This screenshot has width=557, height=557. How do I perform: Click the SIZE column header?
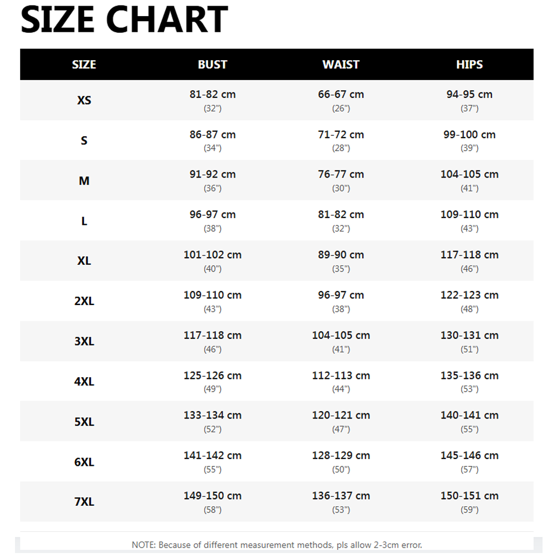pos(84,65)
